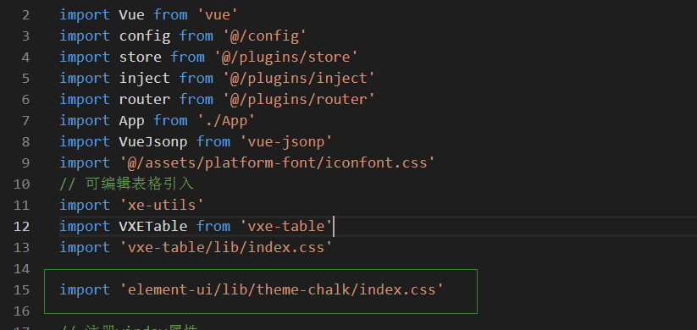Click the App identifier on line 7
The height and width of the screenshot is (330, 697).
click(x=131, y=121)
